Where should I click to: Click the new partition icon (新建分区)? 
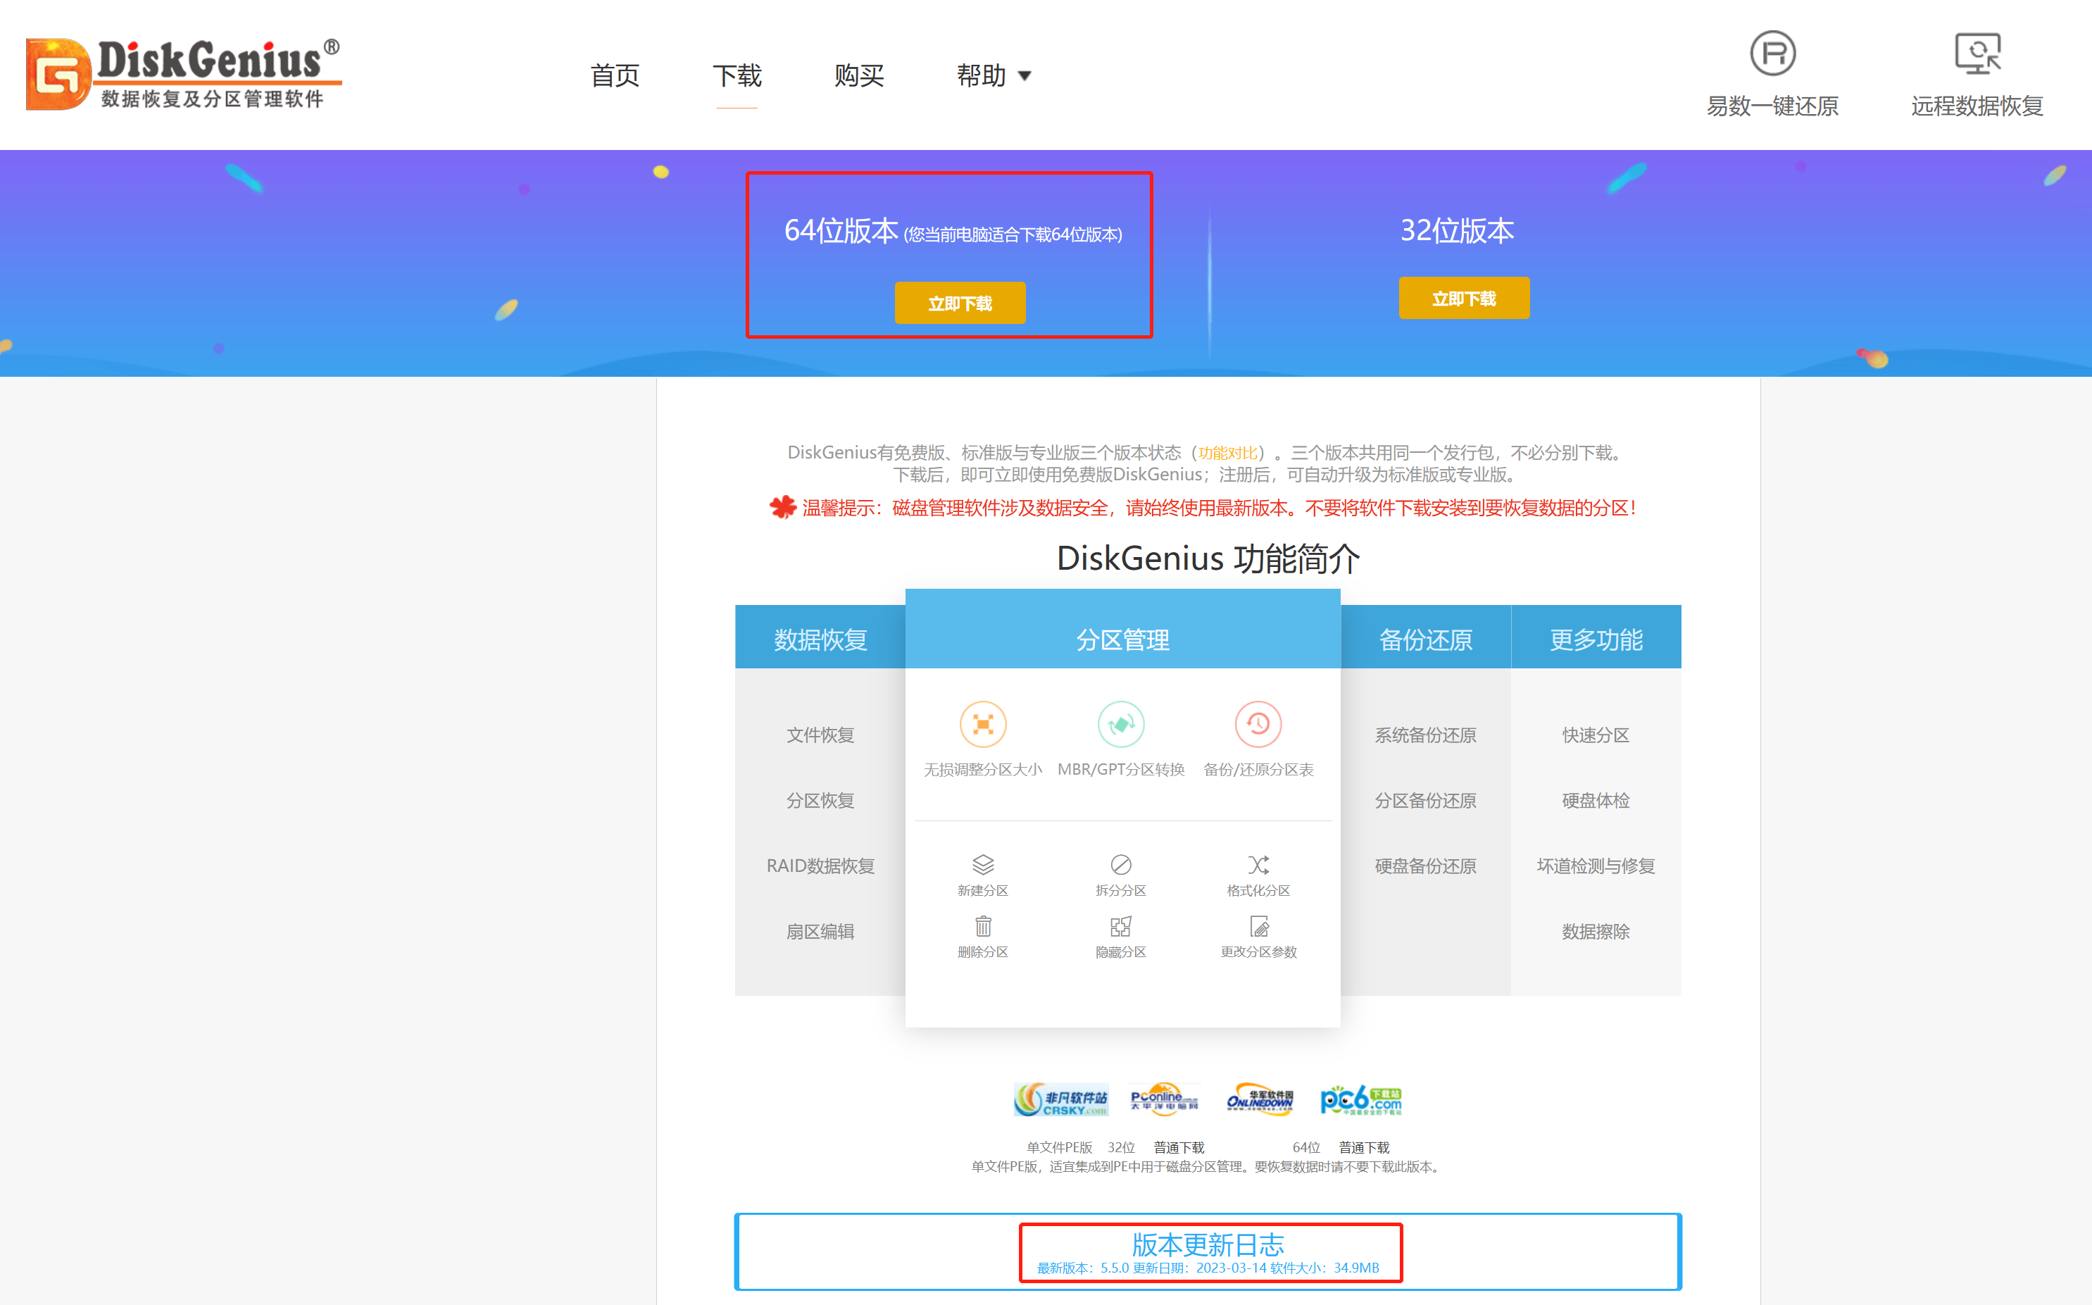point(982,865)
